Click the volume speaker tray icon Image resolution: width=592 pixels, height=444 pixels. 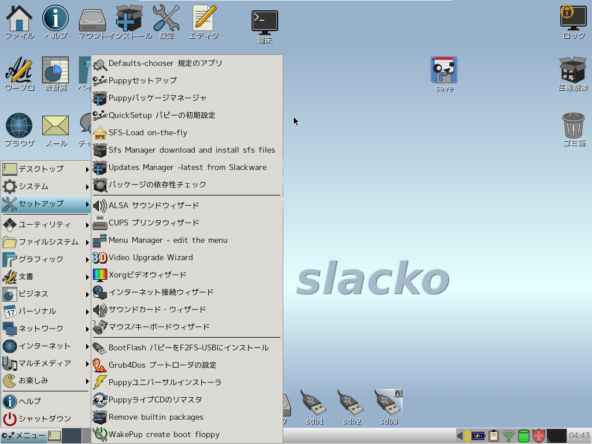pos(463,436)
